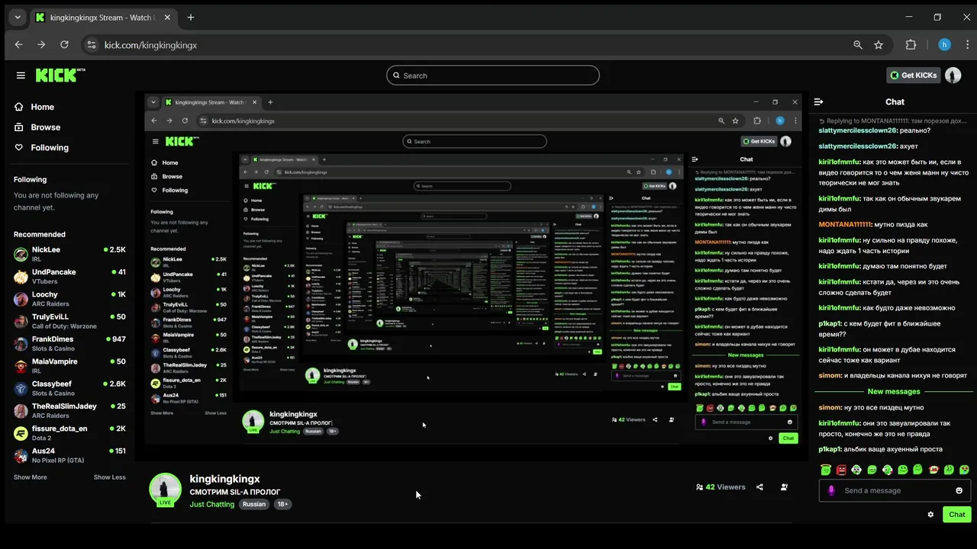Open the profile avatar menu on Kick

tap(953, 75)
